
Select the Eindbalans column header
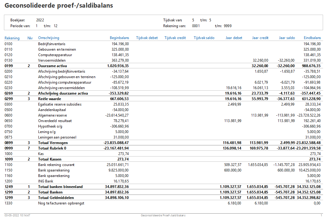point(312,38)
